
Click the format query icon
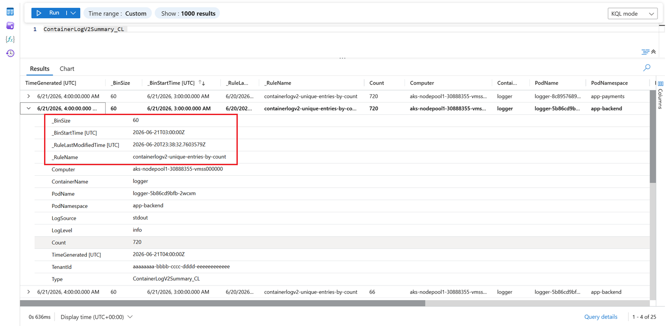(x=645, y=52)
